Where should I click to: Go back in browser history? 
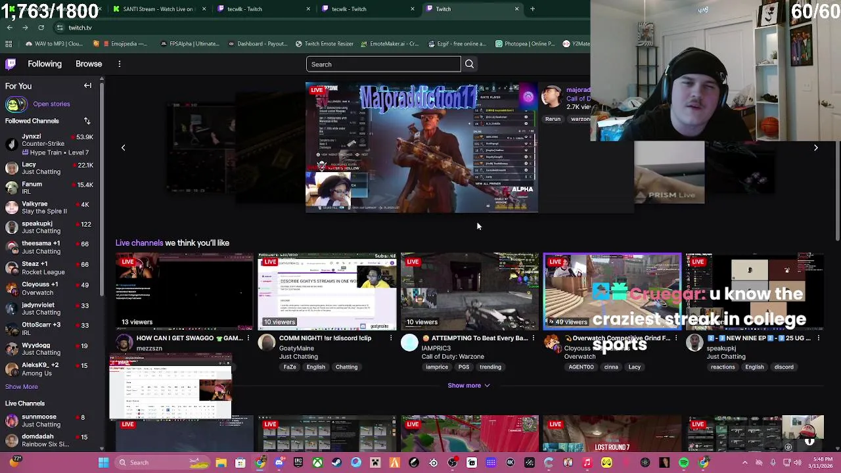tap(9, 28)
